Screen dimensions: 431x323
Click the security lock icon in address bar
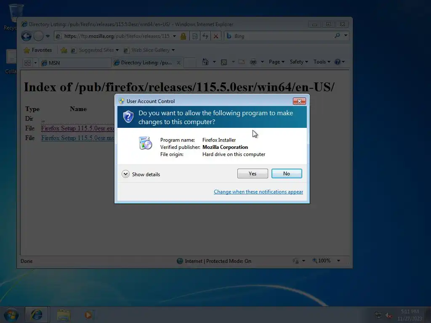pyautogui.click(x=183, y=36)
